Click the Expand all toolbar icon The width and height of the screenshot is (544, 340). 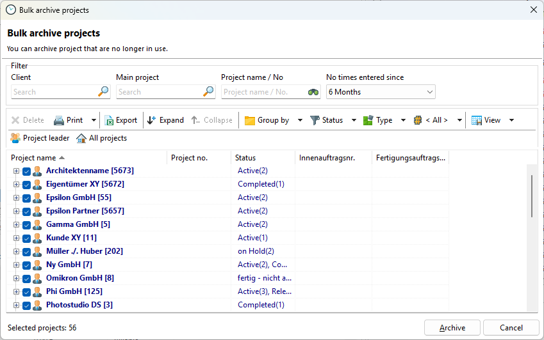tap(151, 120)
